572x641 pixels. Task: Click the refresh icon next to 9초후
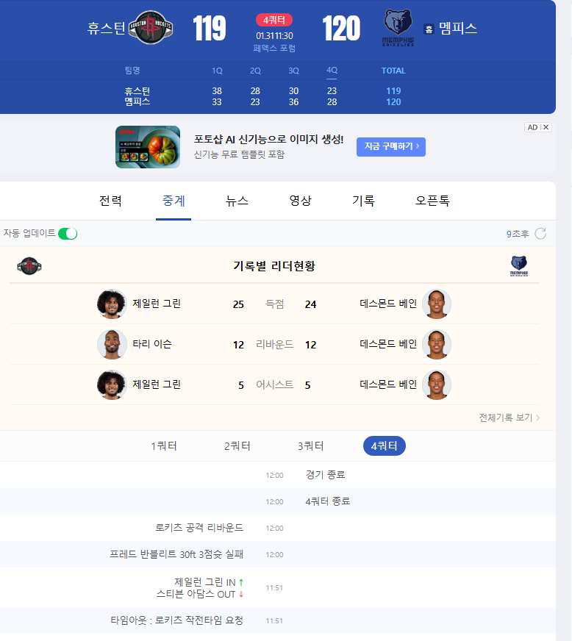click(x=540, y=234)
